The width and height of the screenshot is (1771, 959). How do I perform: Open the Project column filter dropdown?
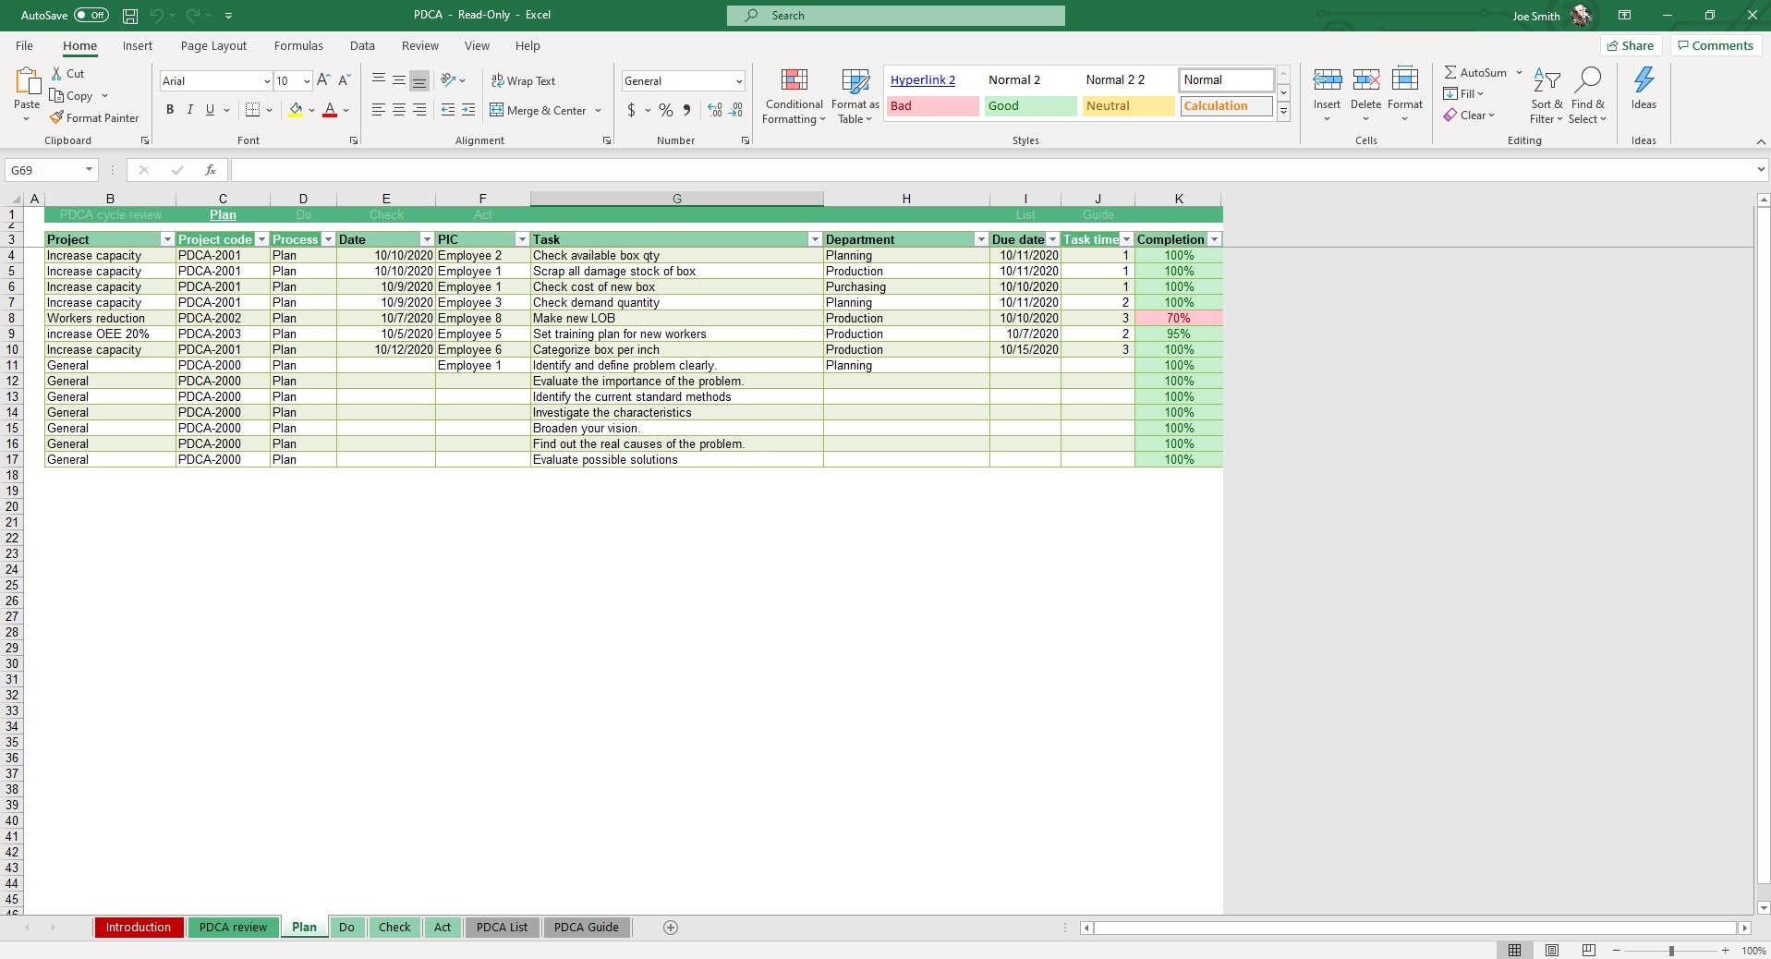coord(167,239)
